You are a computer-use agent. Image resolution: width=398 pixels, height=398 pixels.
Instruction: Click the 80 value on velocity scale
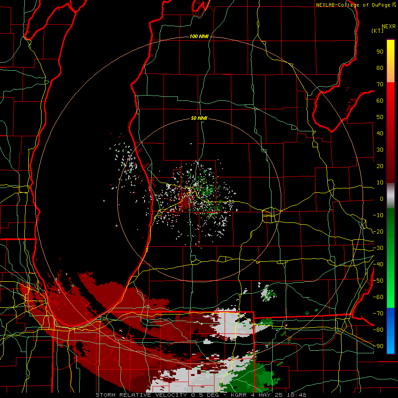click(380, 68)
